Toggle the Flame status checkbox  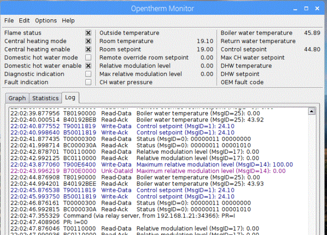(88, 33)
